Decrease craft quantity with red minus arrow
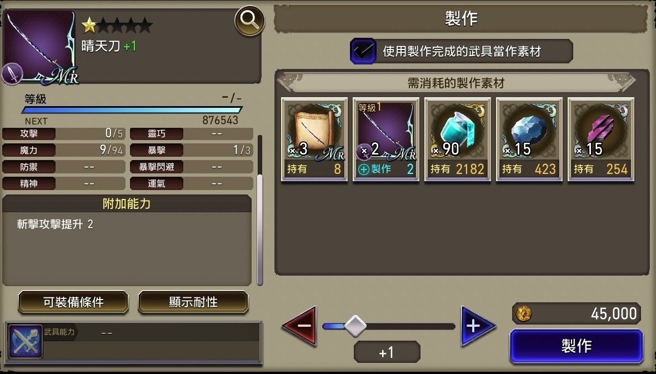 pos(301,326)
